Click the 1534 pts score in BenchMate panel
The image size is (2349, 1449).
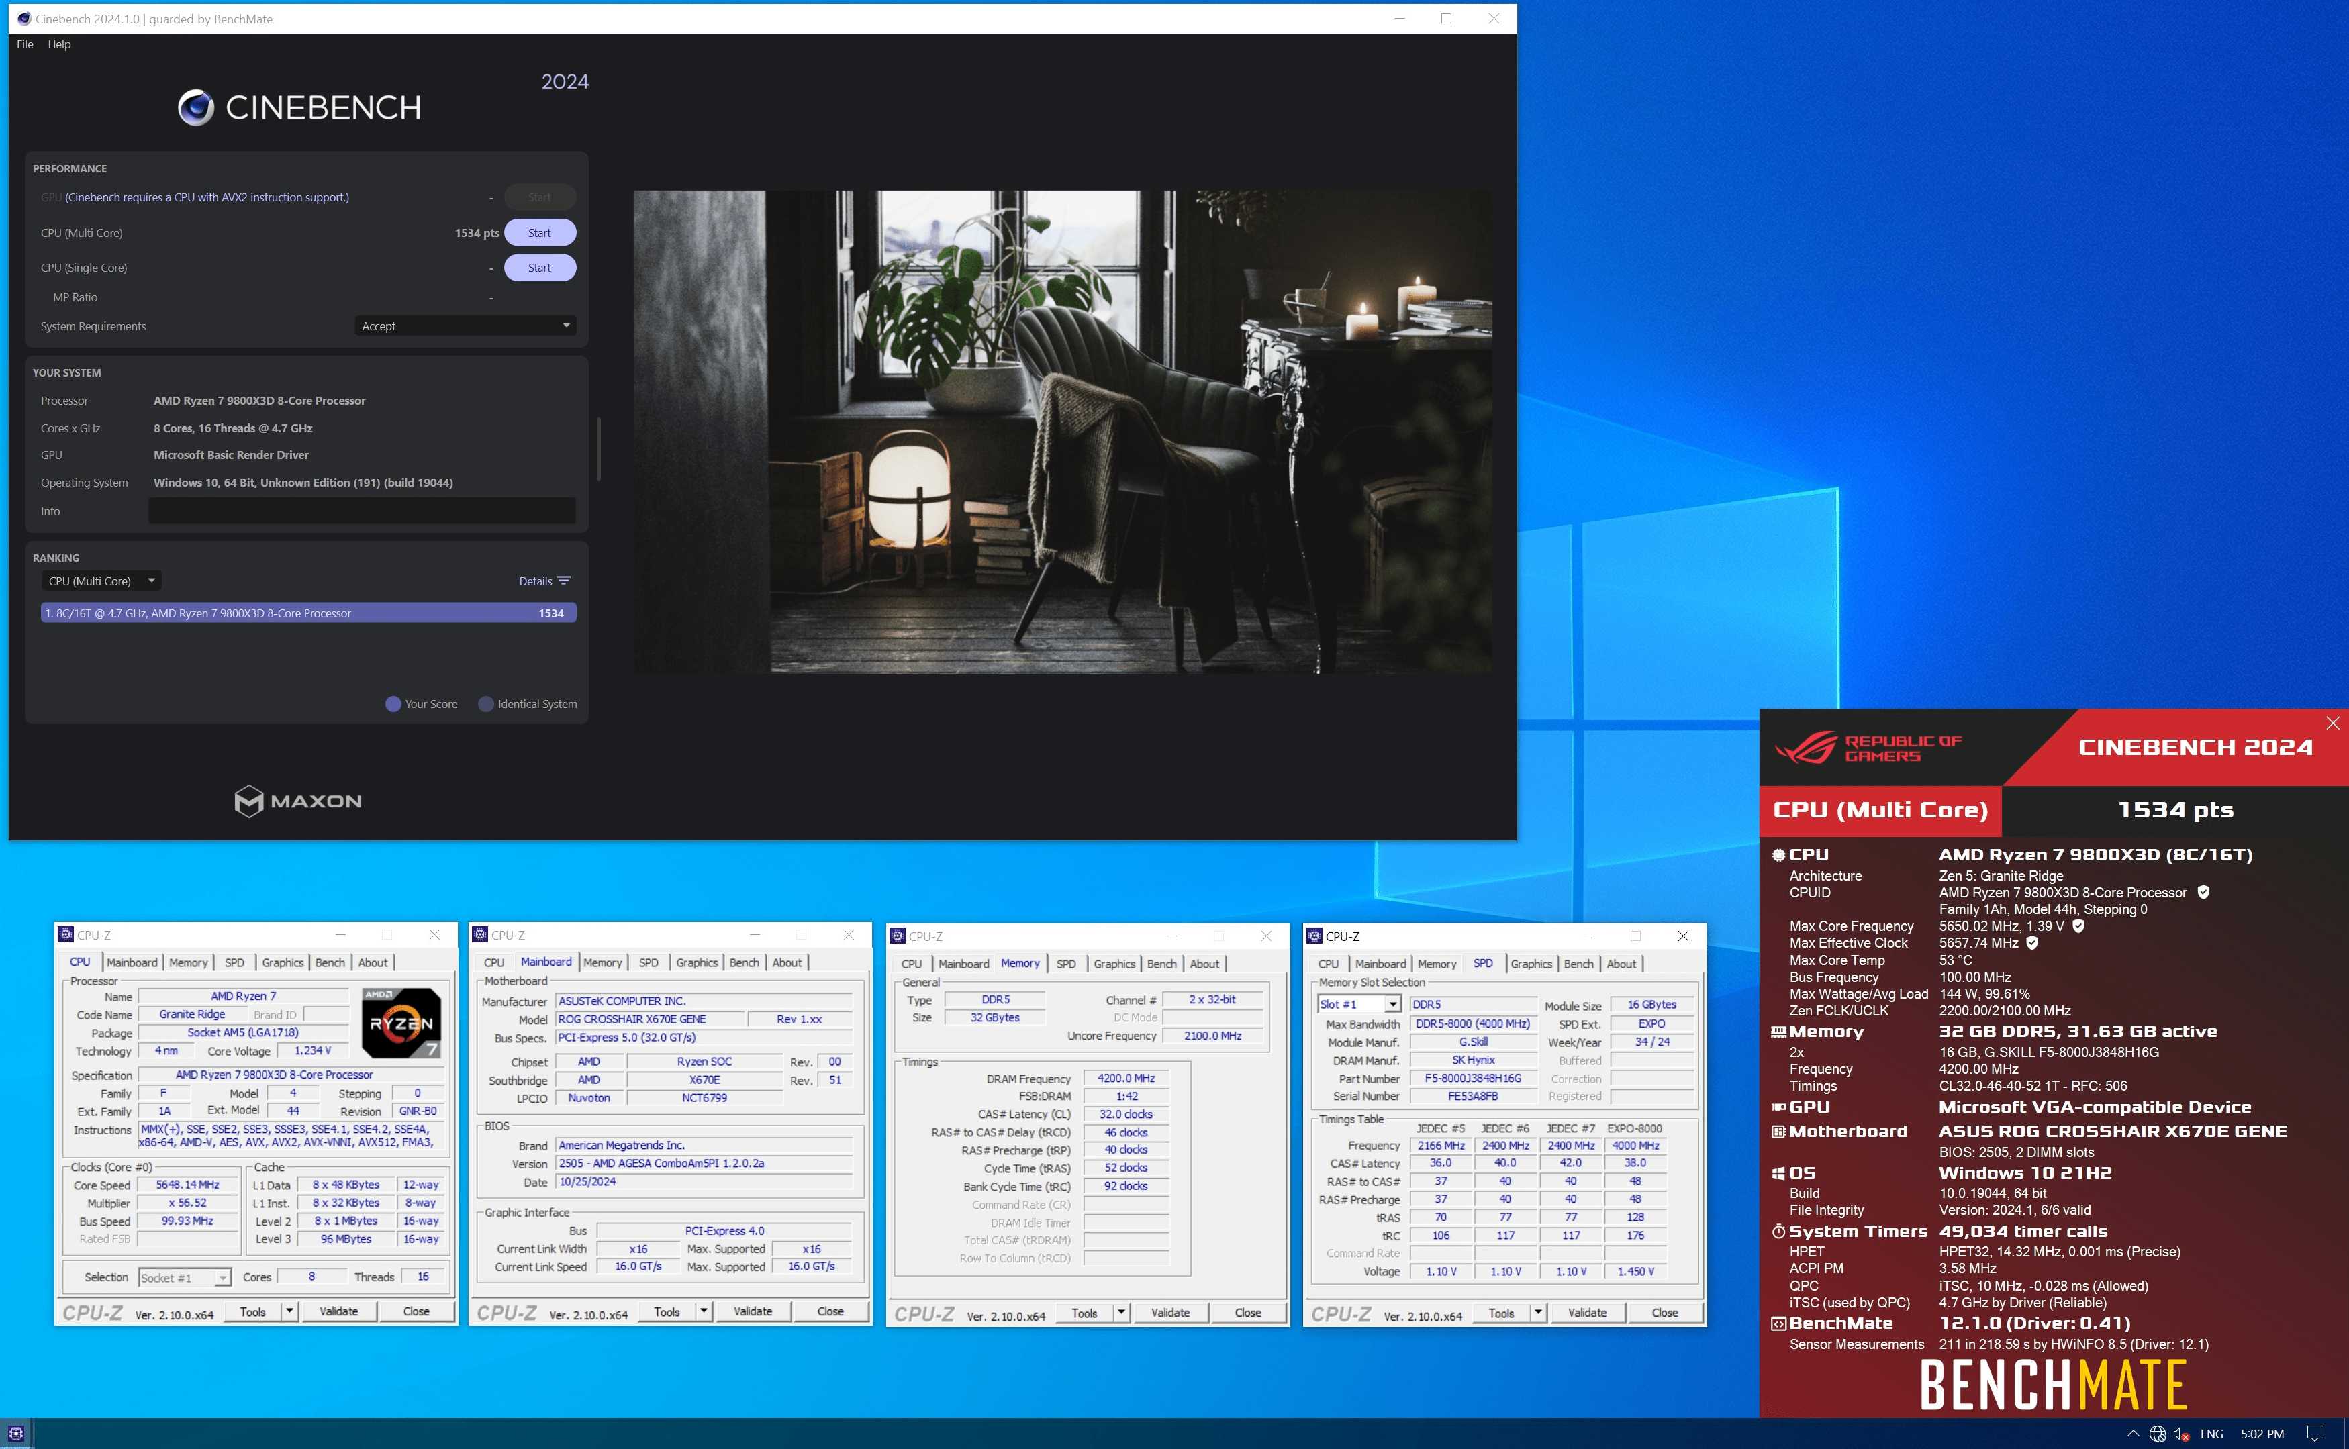click(x=2174, y=810)
